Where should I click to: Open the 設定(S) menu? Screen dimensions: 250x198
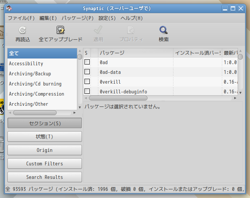pyautogui.click(x=107, y=18)
